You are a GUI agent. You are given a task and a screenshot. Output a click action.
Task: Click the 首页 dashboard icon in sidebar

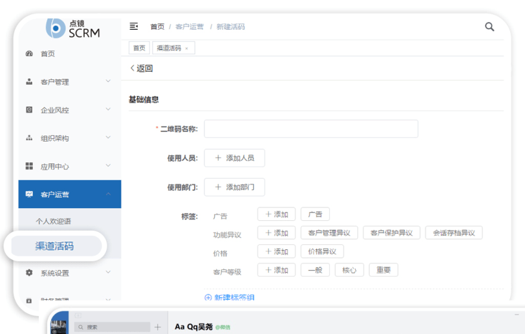click(29, 54)
